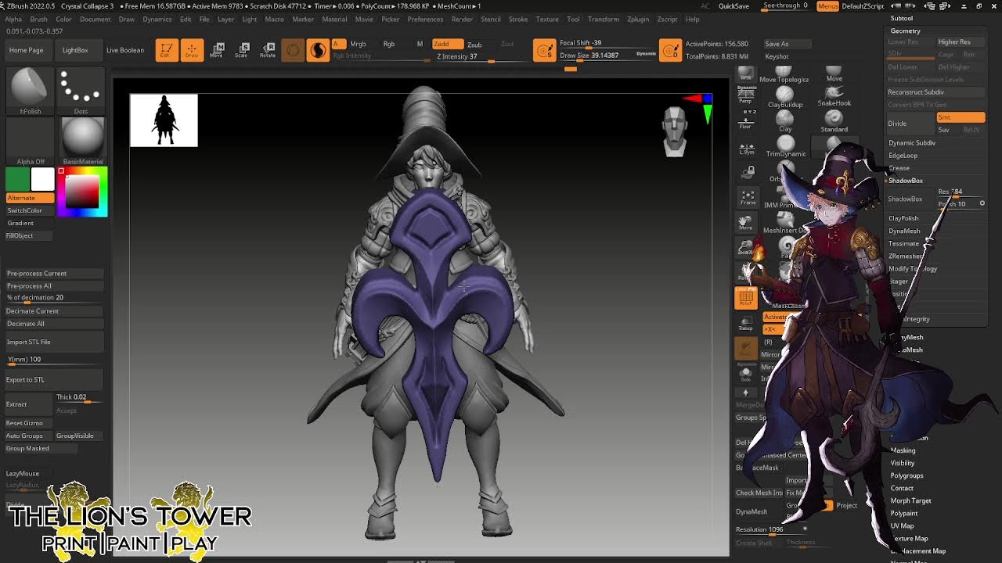Select the Rotate transform tool
This screenshot has width=1002, height=563.
pyautogui.click(x=268, y=50)
